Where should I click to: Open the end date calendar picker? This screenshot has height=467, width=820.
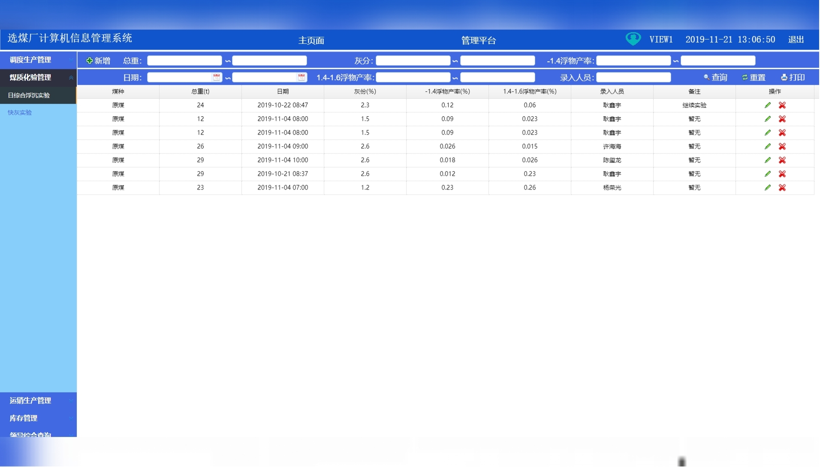(301, 78)
